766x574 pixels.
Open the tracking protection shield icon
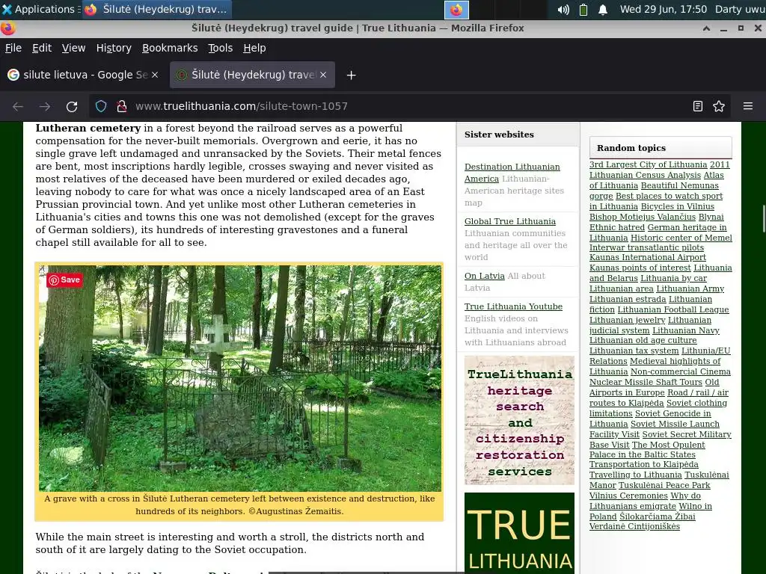point(101,106)
